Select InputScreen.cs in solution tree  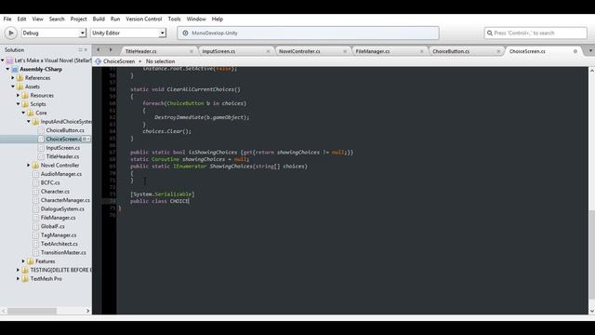point(63,148)
